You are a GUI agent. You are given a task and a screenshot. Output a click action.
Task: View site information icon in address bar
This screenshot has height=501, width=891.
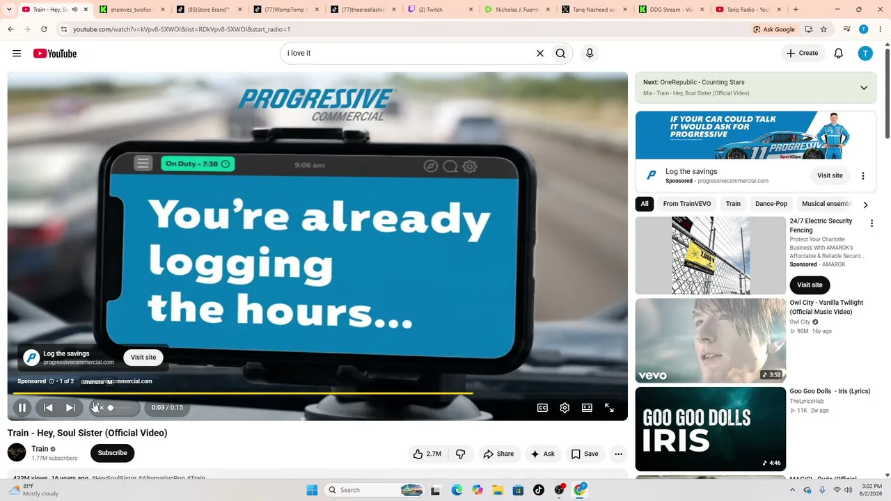point(64,29)
